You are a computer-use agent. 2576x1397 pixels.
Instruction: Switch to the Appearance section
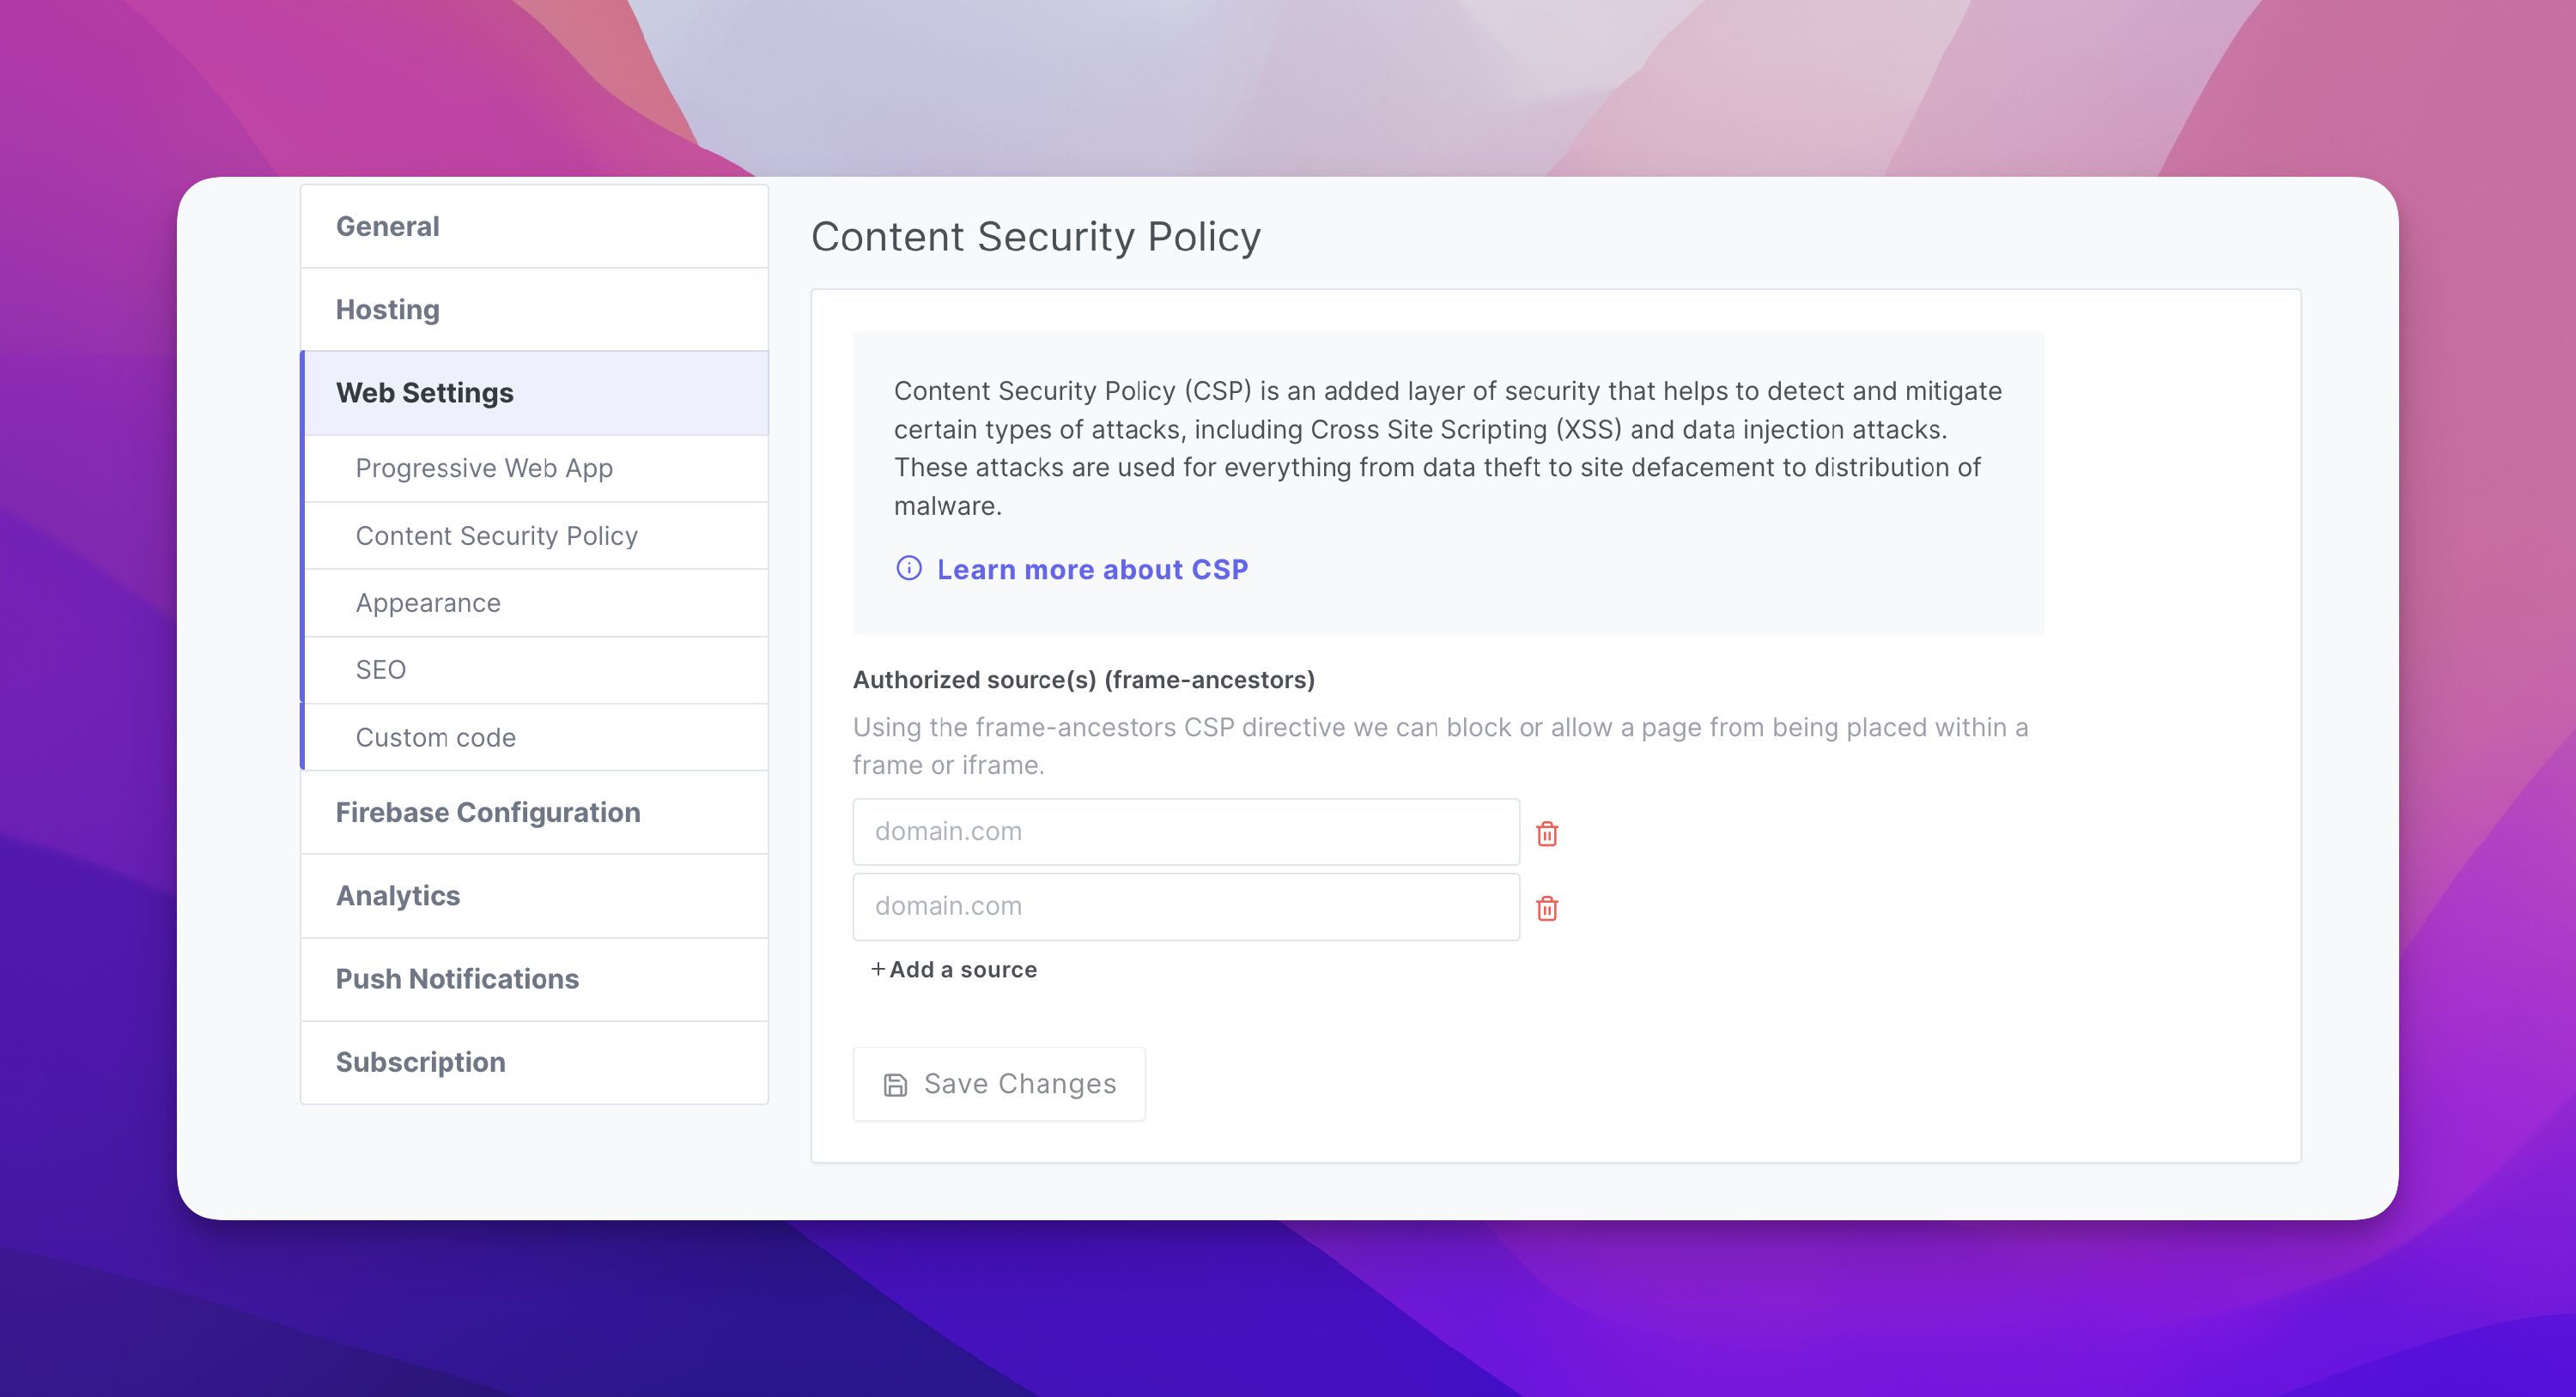(428, 602)
